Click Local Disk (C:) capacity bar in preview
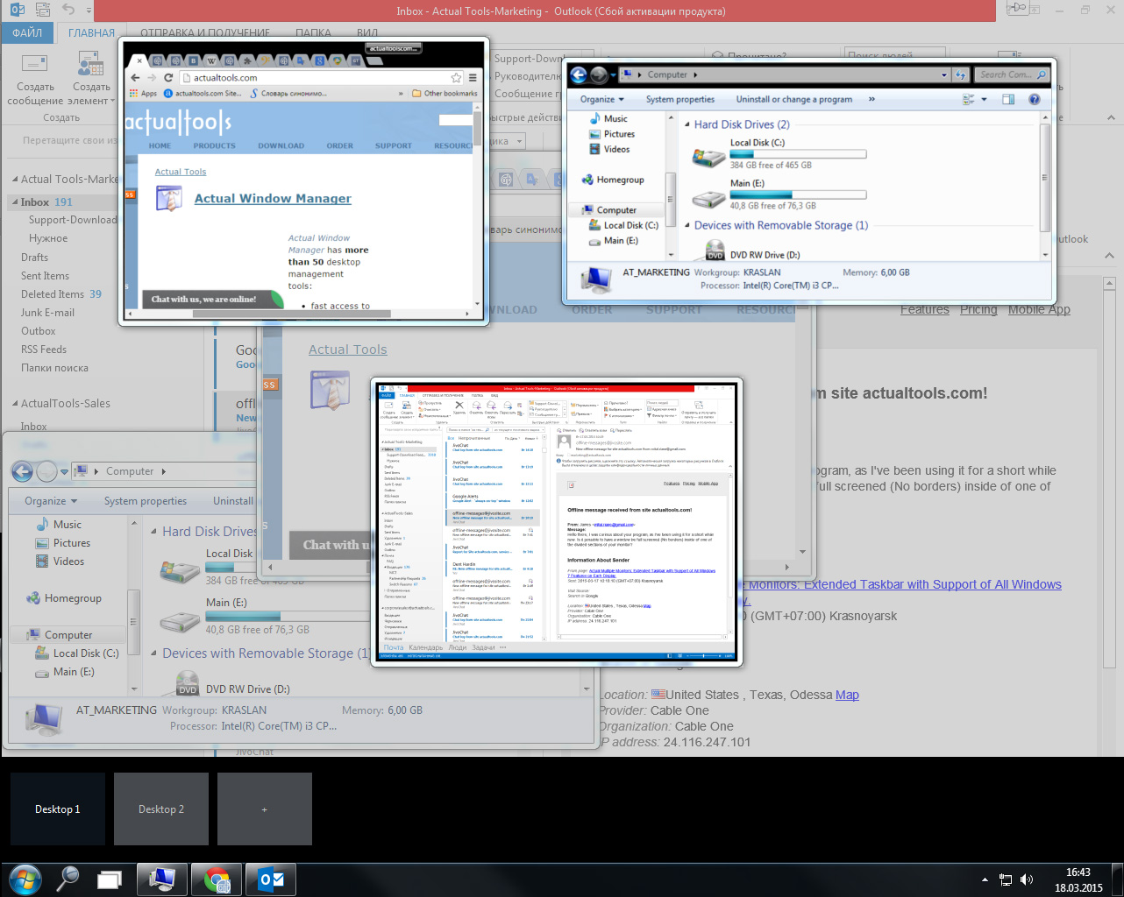The height and width of the screenshot is (897, 1124). [x=798, y=154]
